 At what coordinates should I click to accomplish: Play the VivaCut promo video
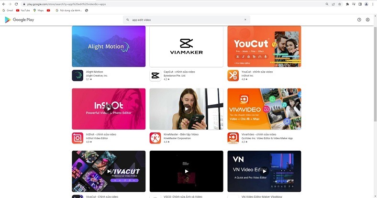click(x=109, y=171)
